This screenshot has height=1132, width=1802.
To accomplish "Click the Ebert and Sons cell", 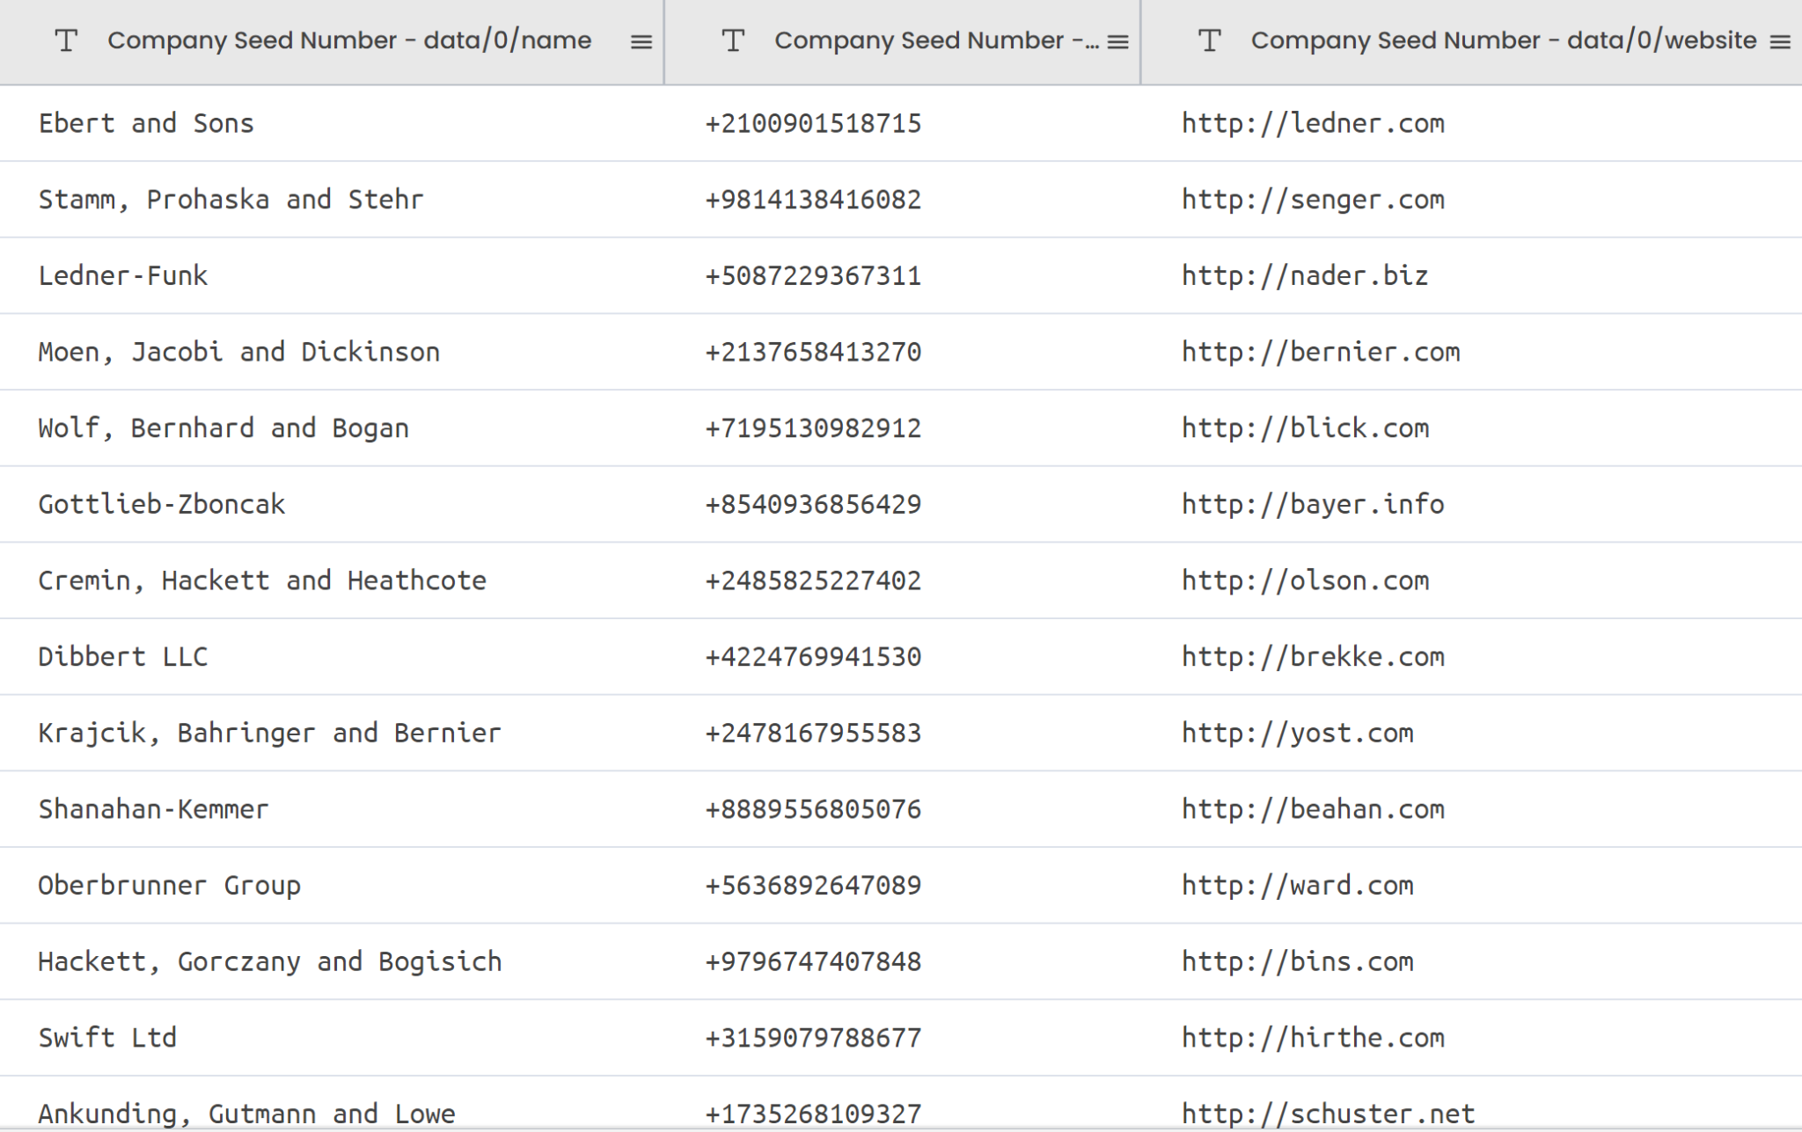I will click(146, 123).
